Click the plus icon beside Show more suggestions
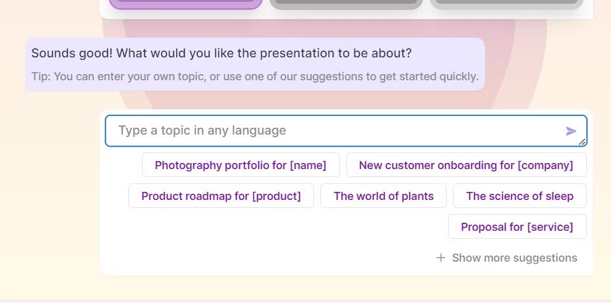Viewport: 611px width, 303px height. click(441, 258)
